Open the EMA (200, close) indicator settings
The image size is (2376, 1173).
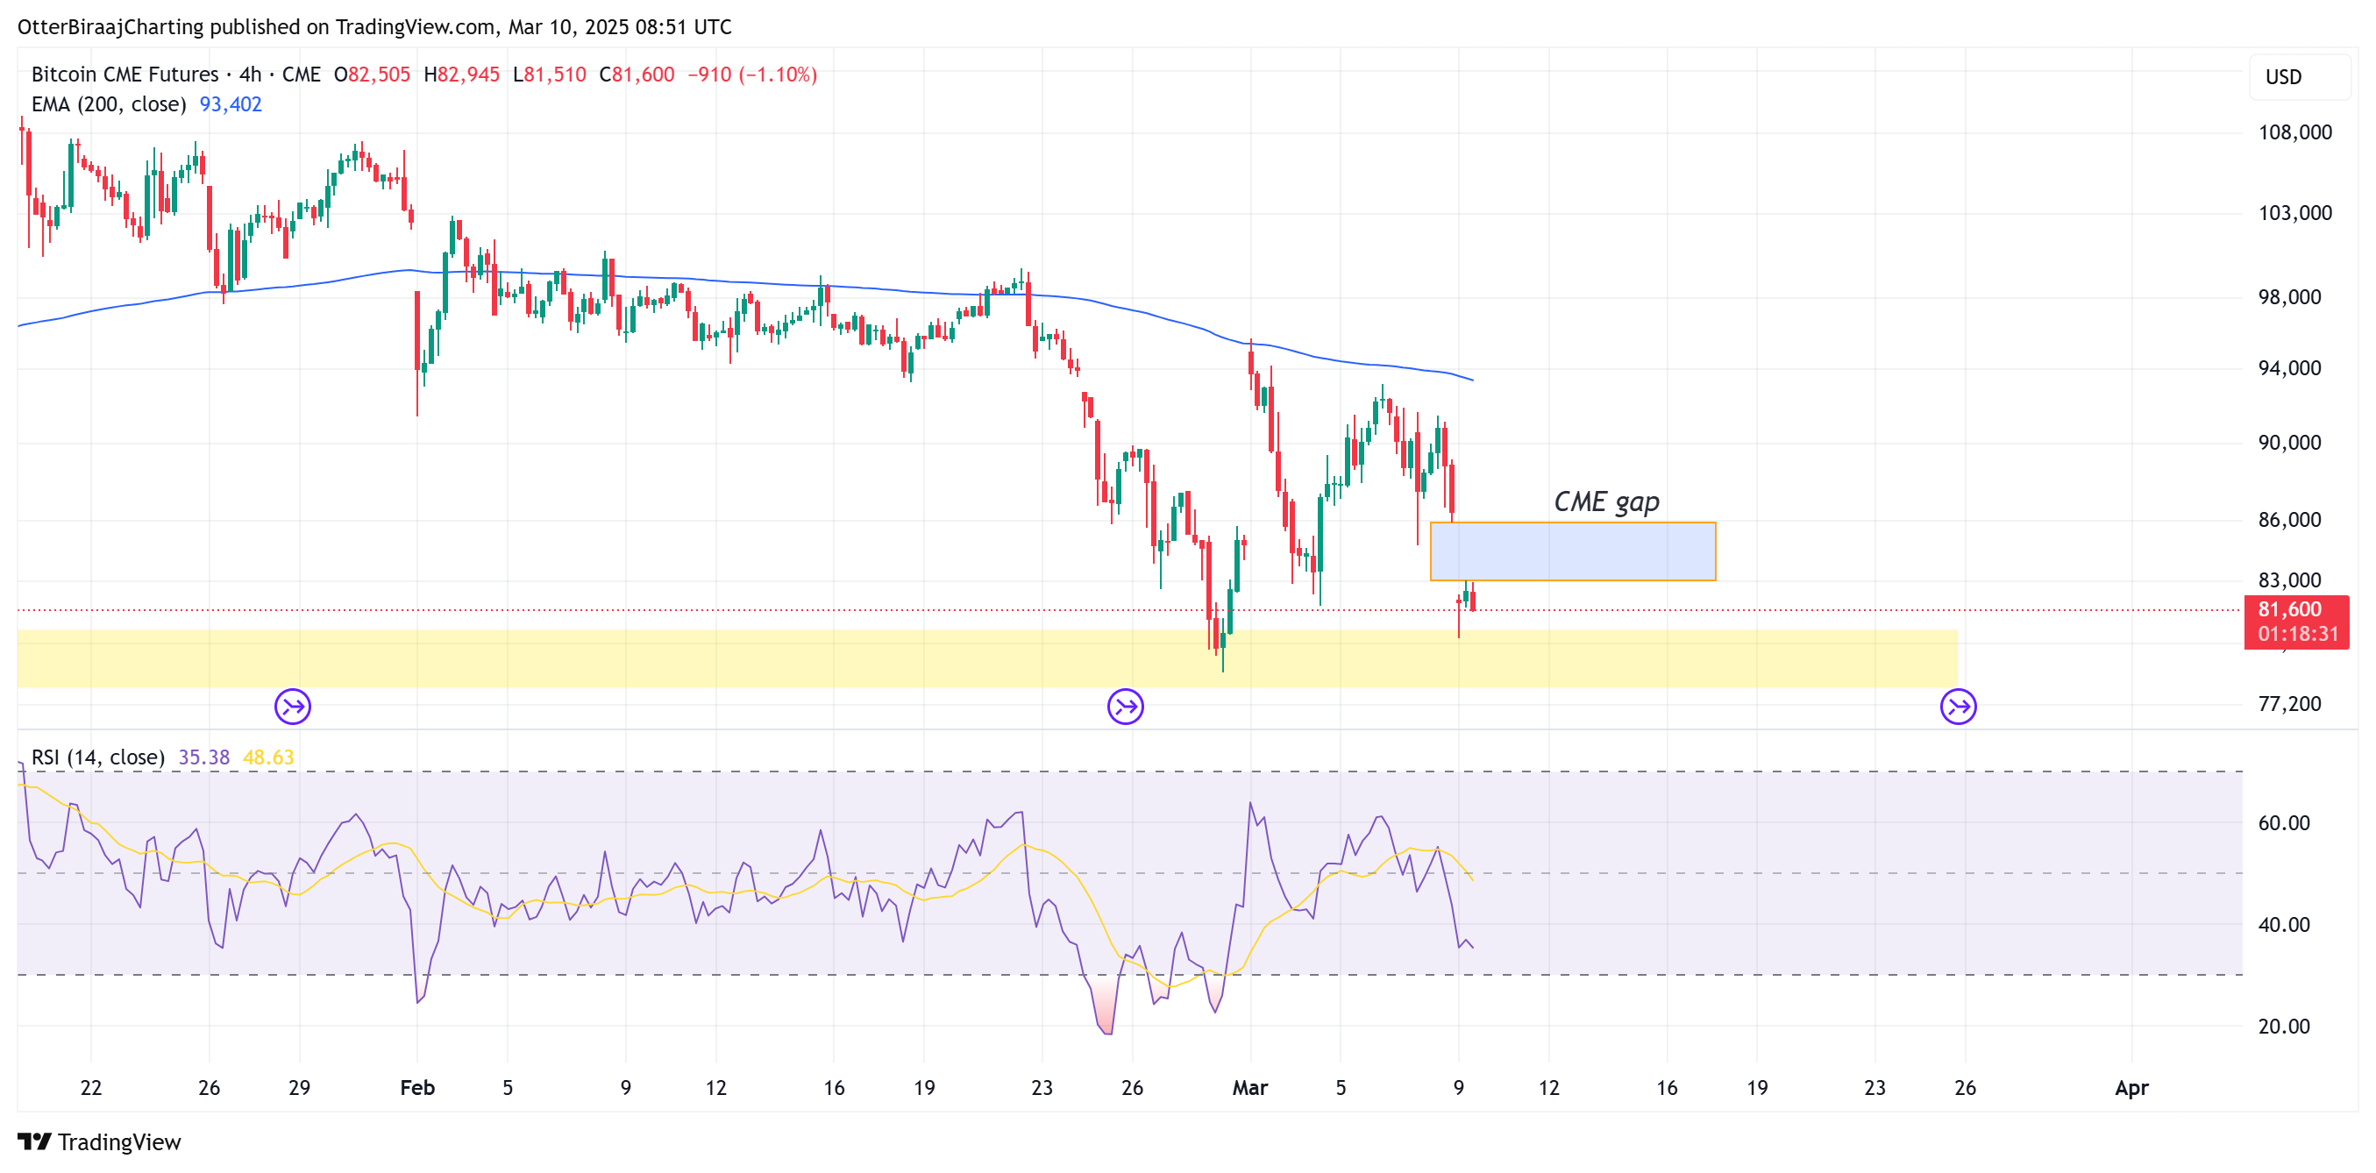pos(110,104)
